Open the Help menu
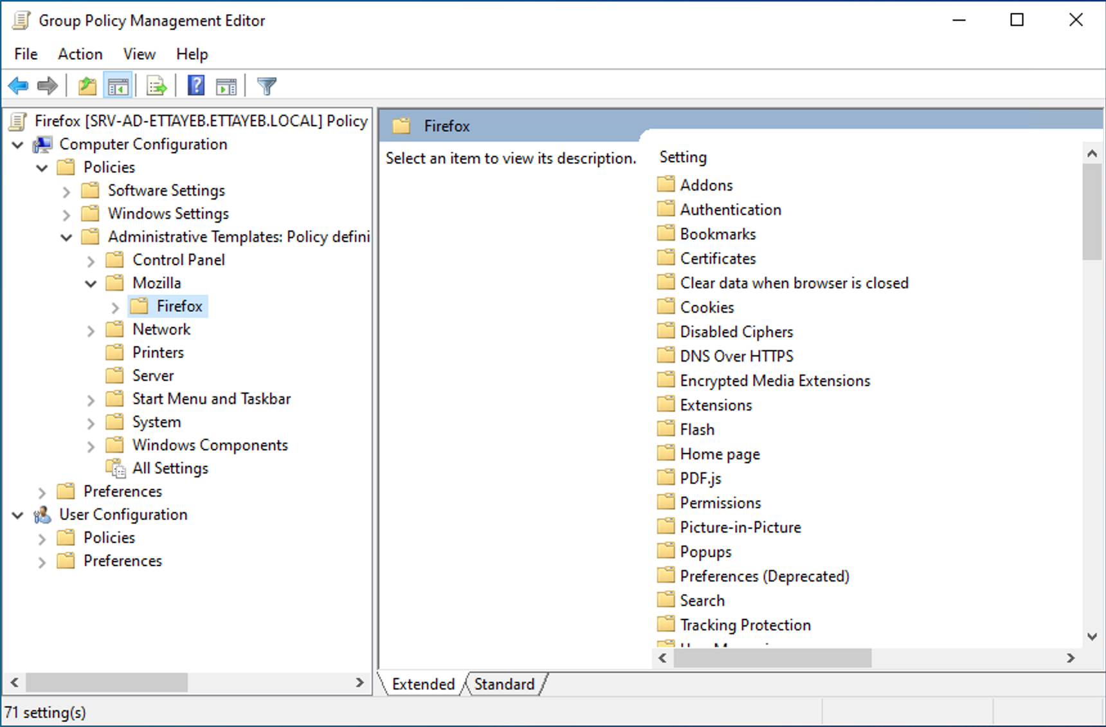The height and width of the screenshot is (727, 1106). tap(192, 54)
